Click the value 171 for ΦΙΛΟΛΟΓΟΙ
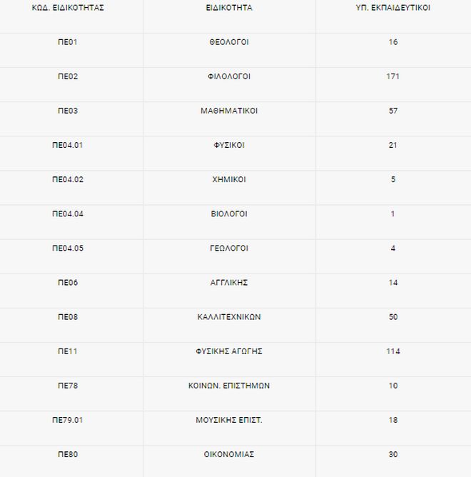 (x=393, y=76)
